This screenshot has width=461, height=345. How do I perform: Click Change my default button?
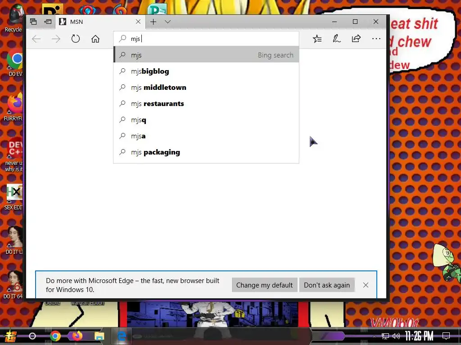click(264, 285)
